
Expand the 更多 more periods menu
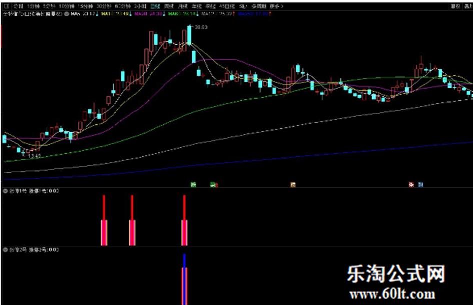(x=277, y=6)
